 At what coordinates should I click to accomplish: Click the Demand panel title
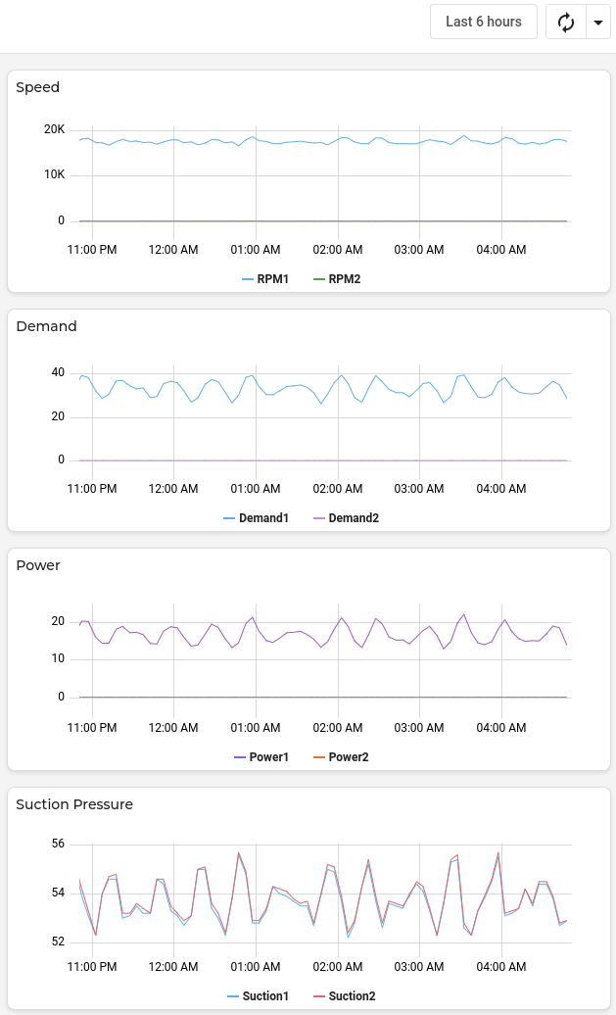point(46,326)
